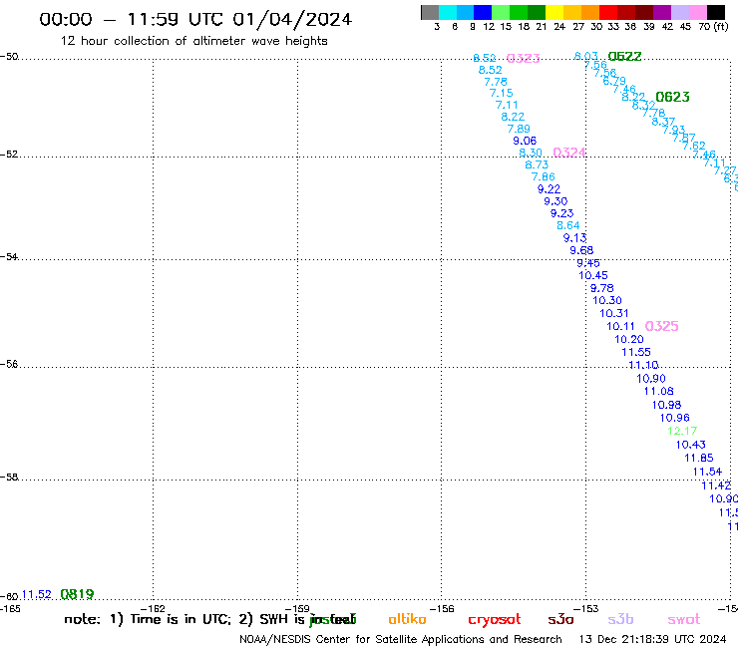This screenshot has height=648, width=738.
Task: Click the wave height value 10.45
Action: click(593, 276)
